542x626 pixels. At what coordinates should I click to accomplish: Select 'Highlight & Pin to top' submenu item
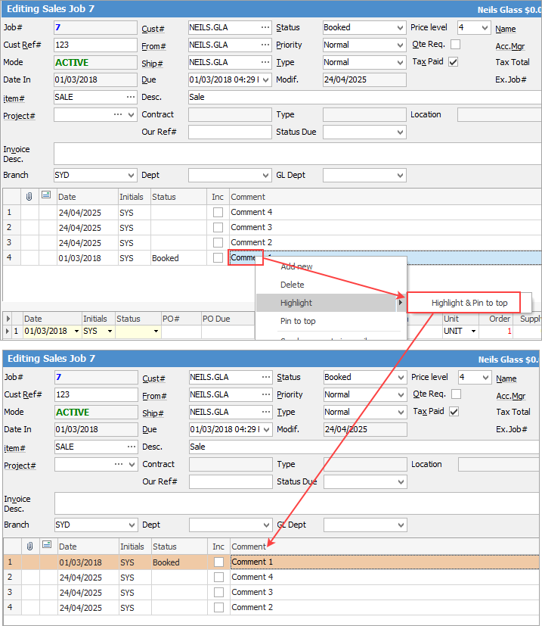tap(469, 303)
